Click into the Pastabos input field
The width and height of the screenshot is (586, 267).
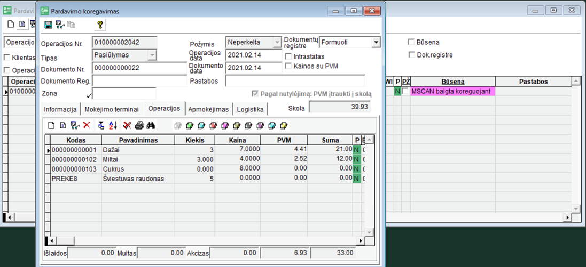pyautogui.click(x=295, y=80)
